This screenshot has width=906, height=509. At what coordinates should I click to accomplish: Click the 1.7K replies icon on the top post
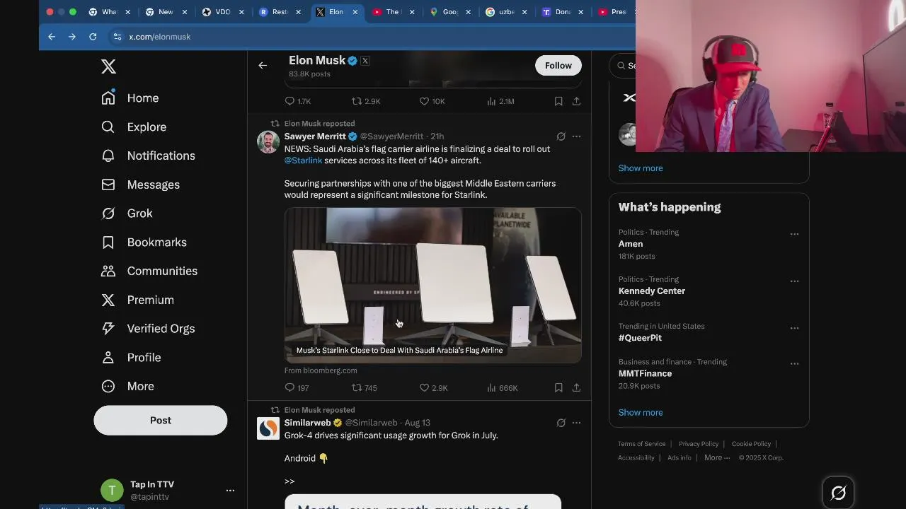[289, 101]
